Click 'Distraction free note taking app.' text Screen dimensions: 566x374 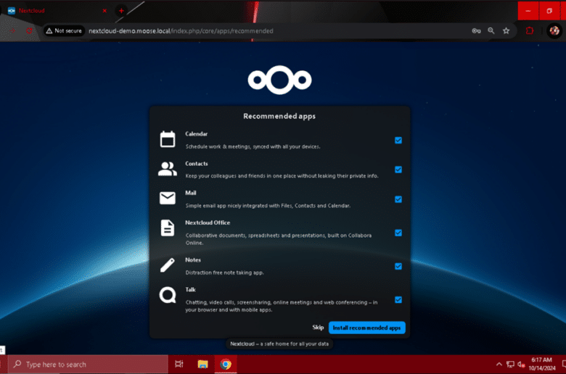pyautogui.click(x=224, y=273)
